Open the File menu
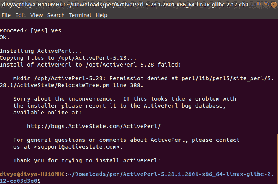278x184 pixels. click(x=6, y=15)
